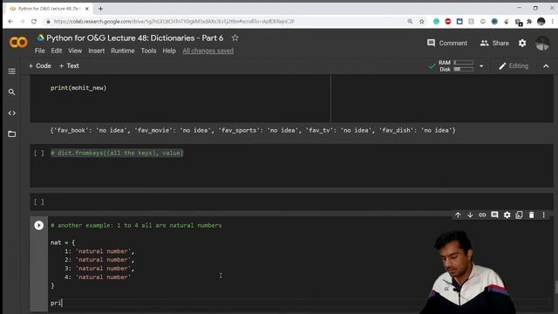Click the '4: natural number' line
Image resolution: width=558 pixels, height=314 pixels.
pos(98,277)
